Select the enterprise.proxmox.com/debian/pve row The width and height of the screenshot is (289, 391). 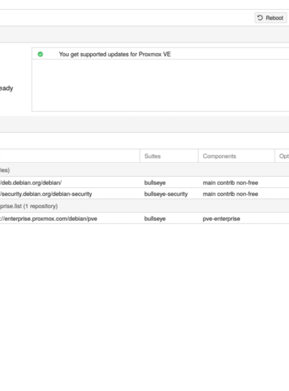[x=144, y=218]
